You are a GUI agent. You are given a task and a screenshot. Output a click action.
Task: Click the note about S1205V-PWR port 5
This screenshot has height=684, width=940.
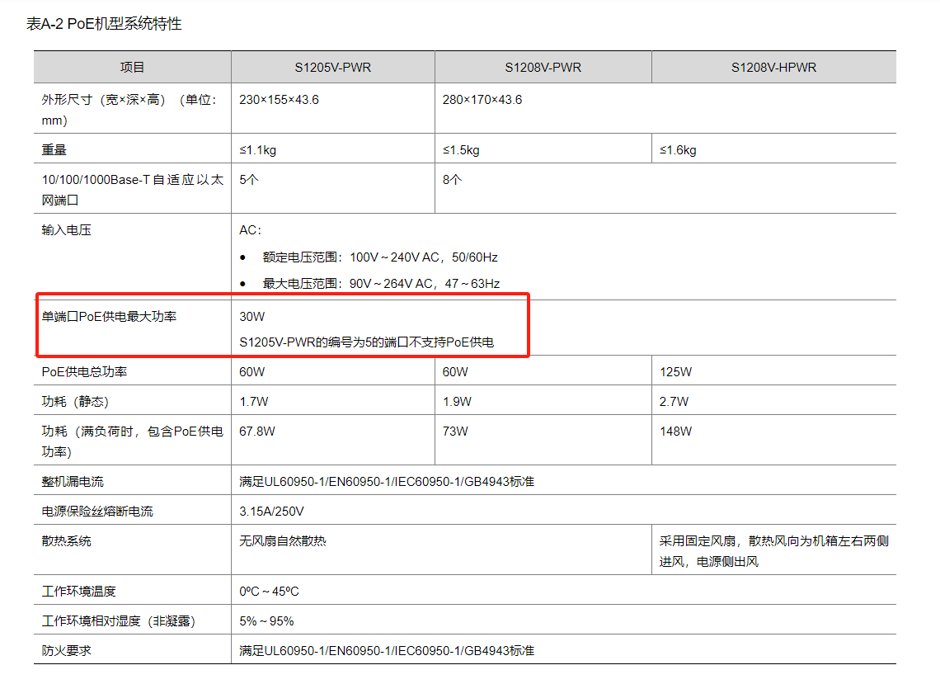coord(366,342)
